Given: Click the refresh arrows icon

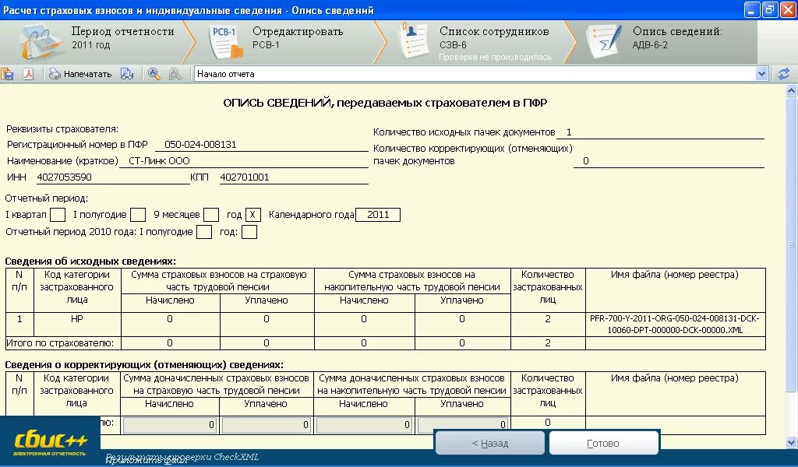Looking at the screenshot, I should click(784, 74).
